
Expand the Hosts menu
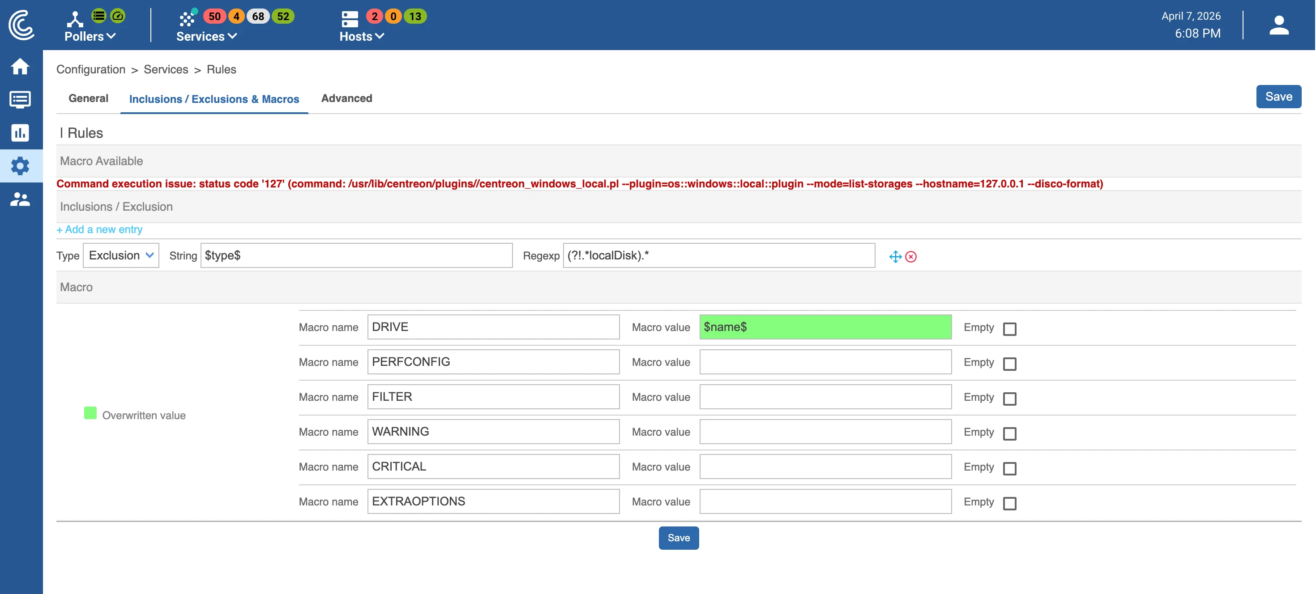point(361,36)
